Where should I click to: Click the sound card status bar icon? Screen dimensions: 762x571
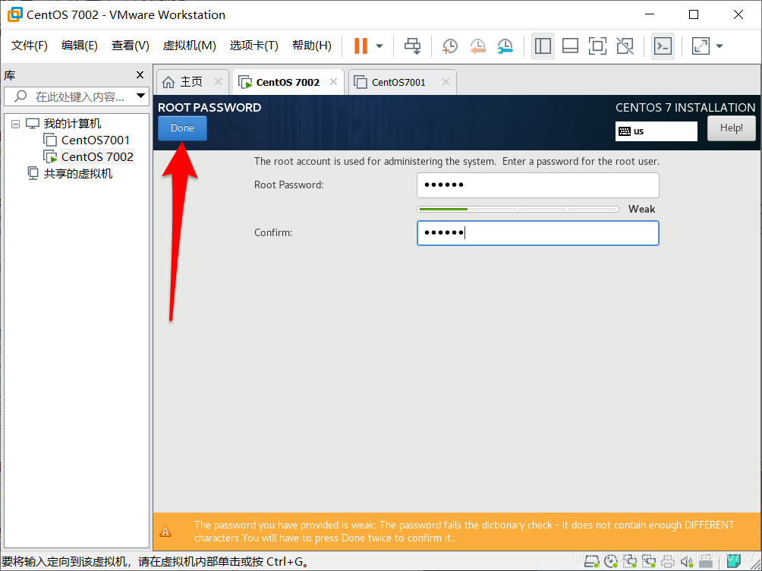687,562
